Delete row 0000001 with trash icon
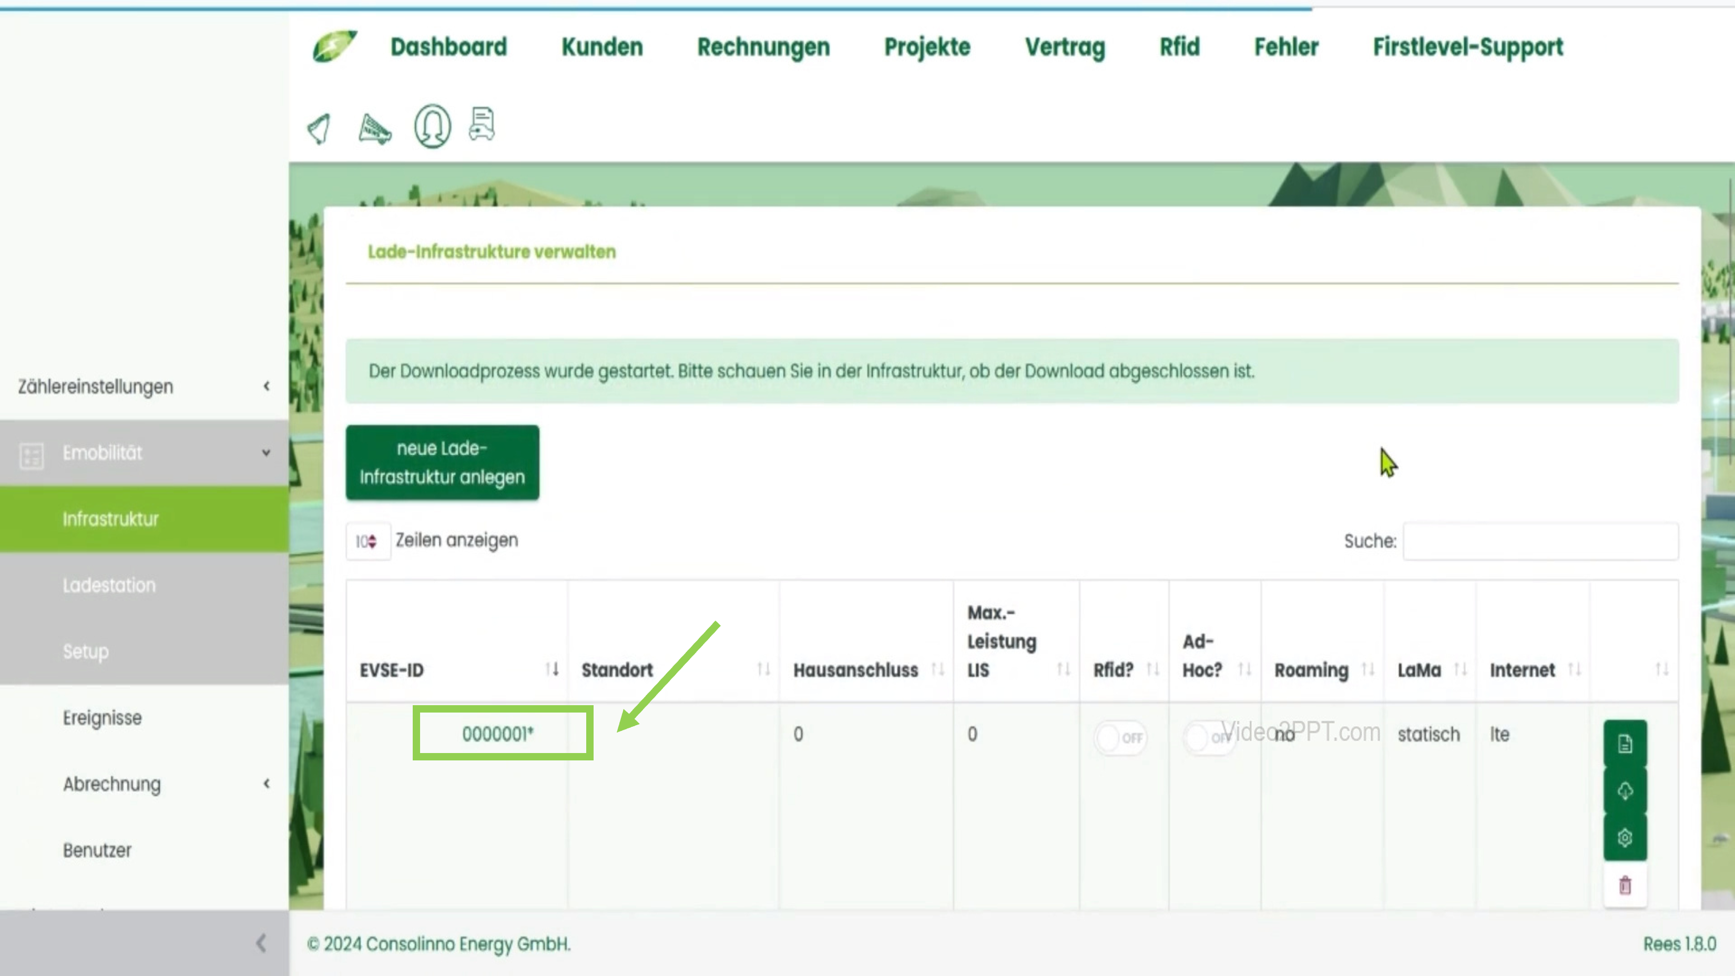The width and height of the screenshot is (1735, 976). coord(1625,884)
